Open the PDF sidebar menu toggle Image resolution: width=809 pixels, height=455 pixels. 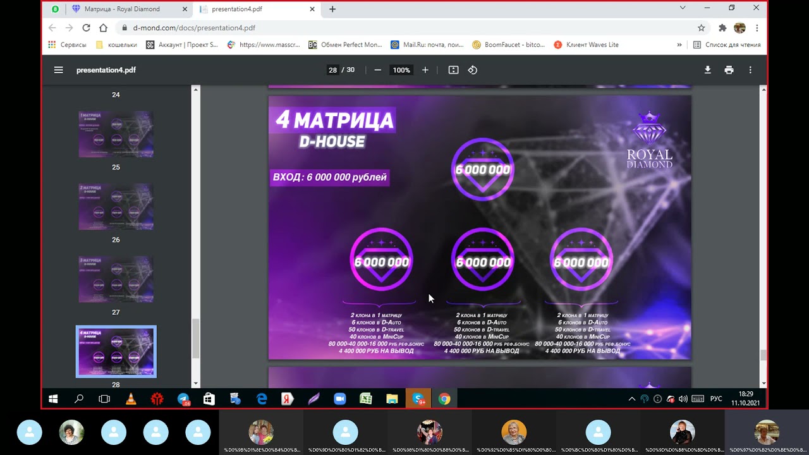[59, 70]
